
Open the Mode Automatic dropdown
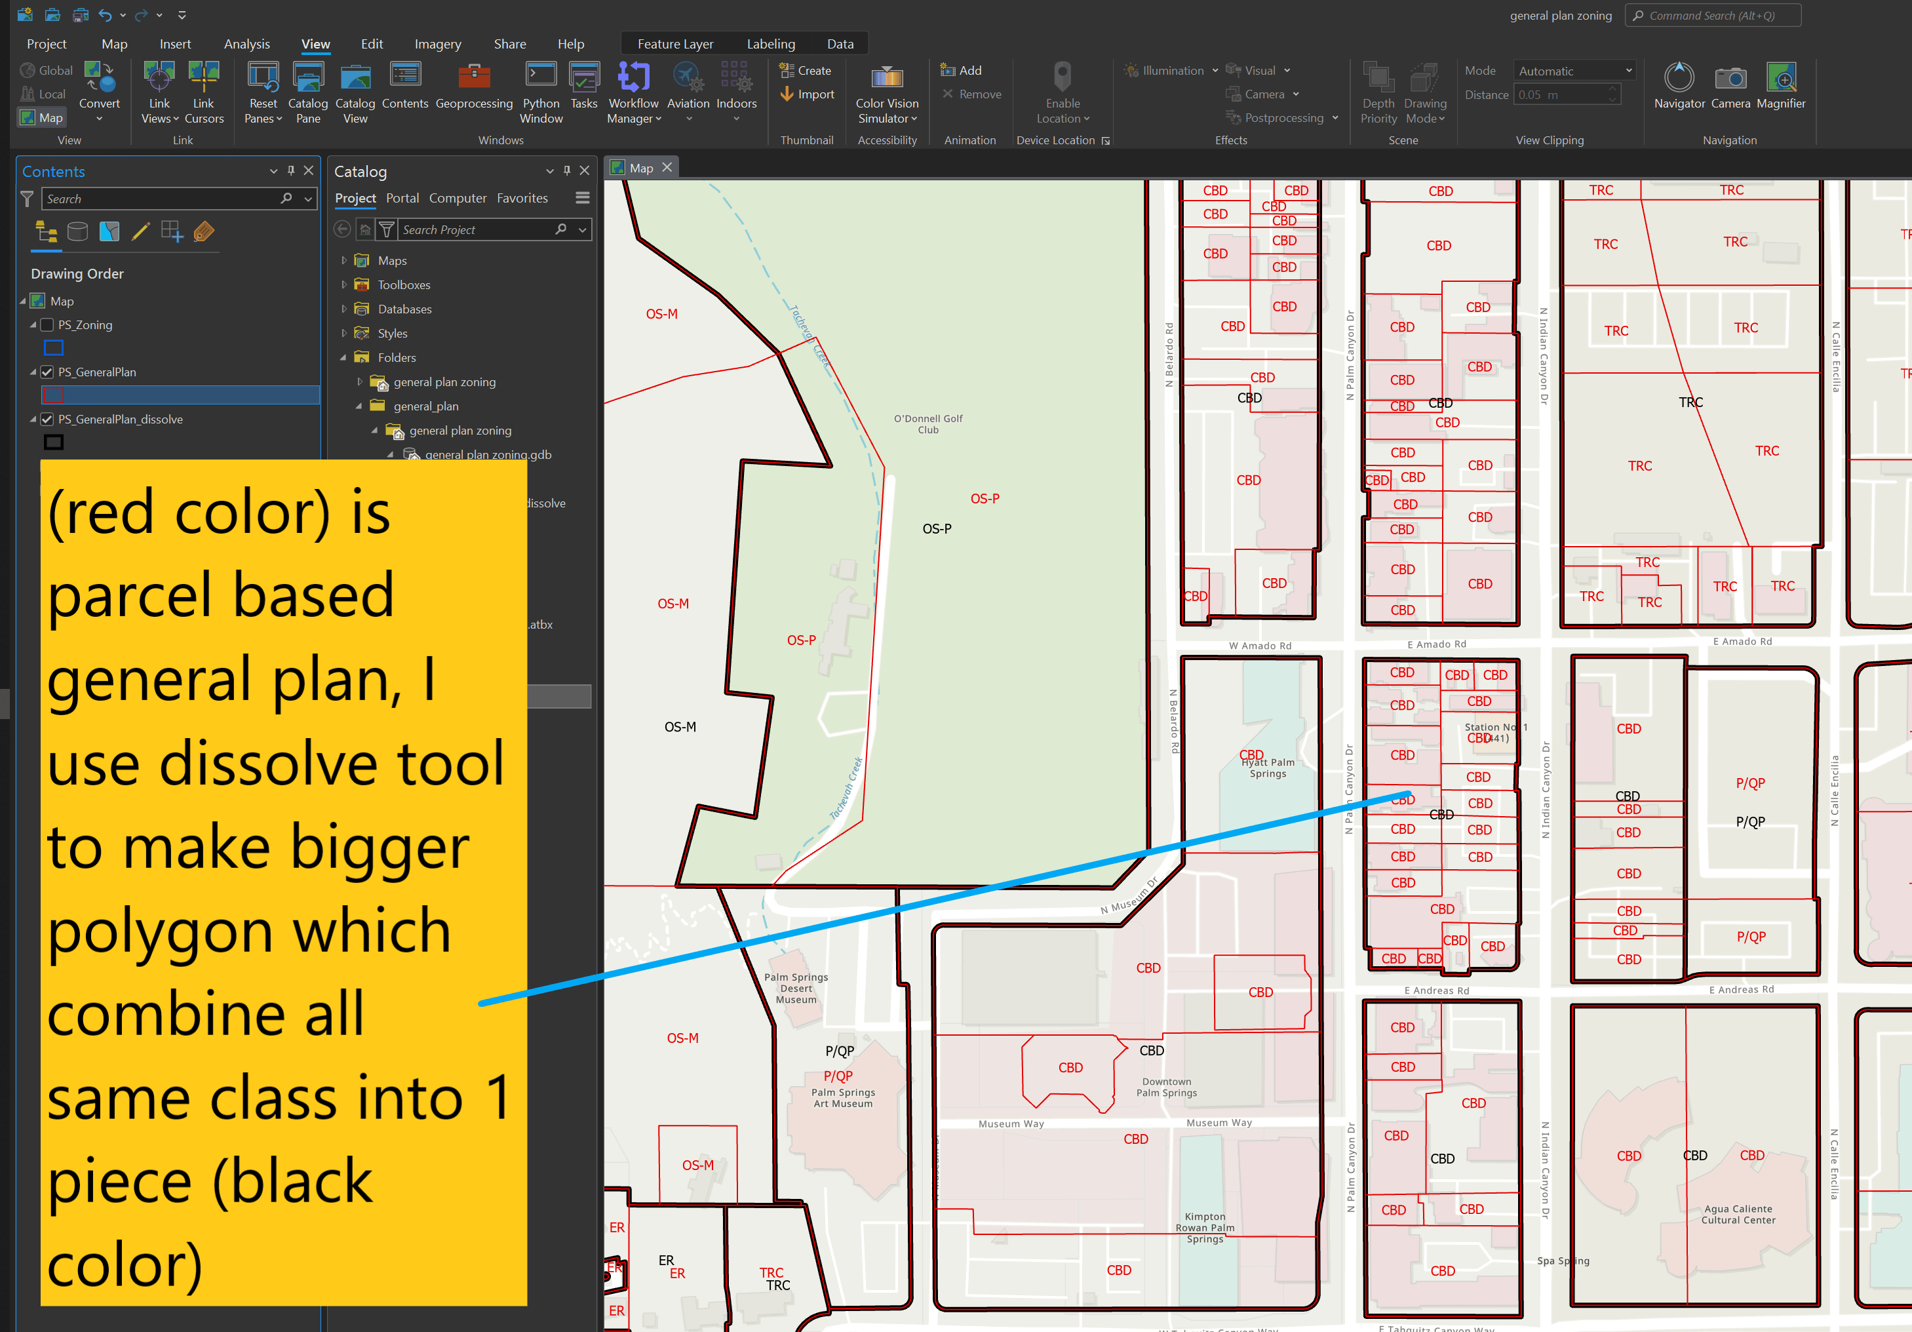coord(1573,71)
